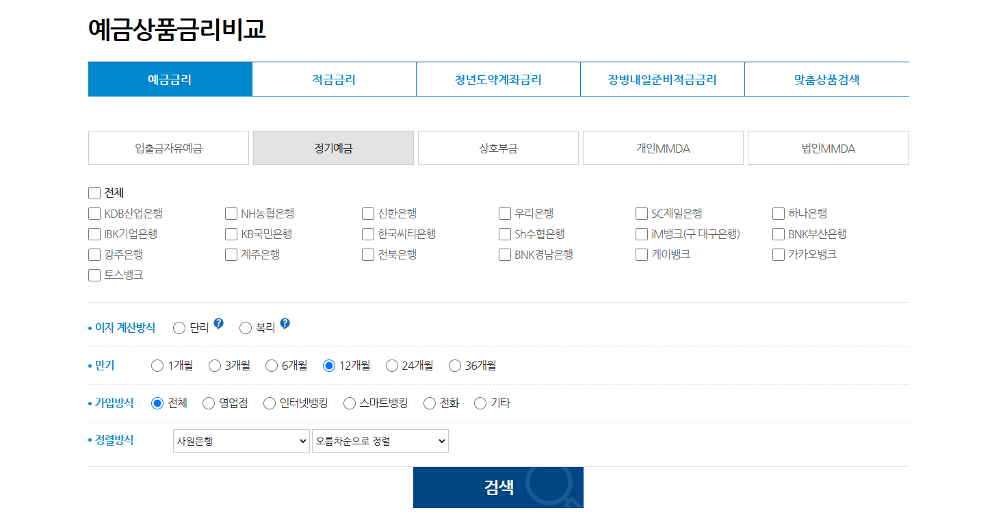Image resolution: width=1005 pixels, height=532 pixels.
Task: Choose 기타 join method radio
Action: coord(480,403)
